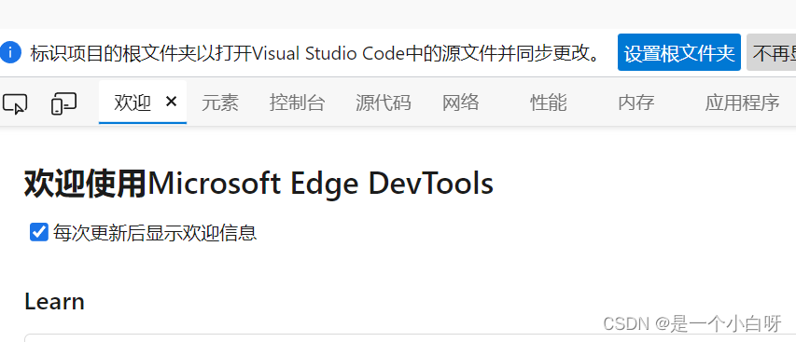Select the 欢迎 tab label
This screenshot has width=796, height=342.
133,103
